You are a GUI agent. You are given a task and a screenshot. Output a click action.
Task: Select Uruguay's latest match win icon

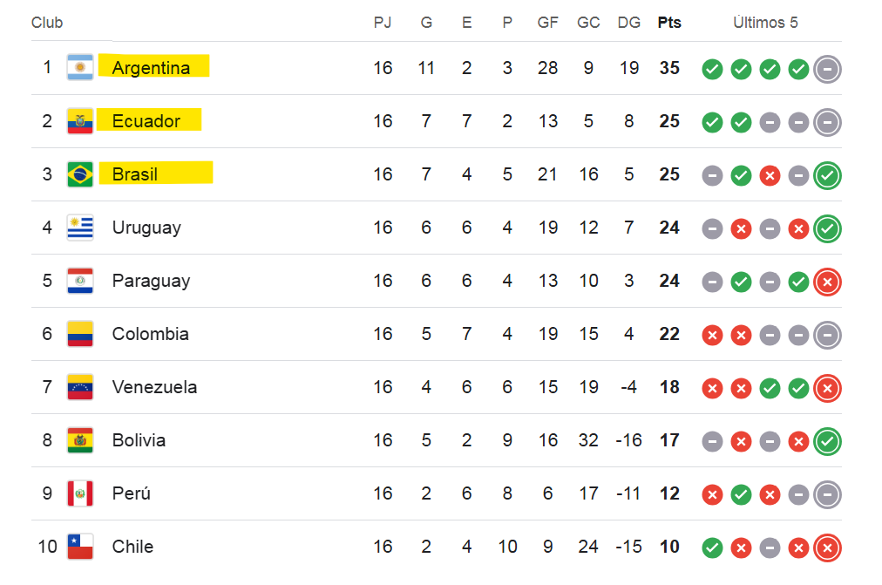coord(827,229)
